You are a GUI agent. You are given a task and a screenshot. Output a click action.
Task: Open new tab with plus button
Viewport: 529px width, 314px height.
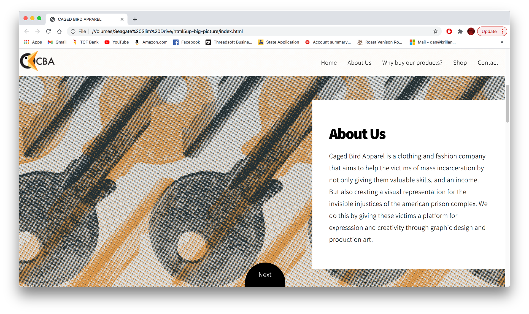(135, 19)
